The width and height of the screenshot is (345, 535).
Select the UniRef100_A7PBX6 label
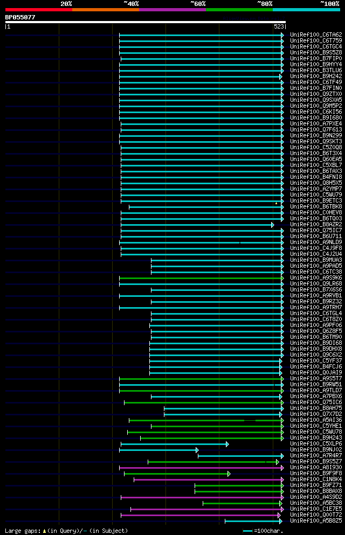tap(316, 397)
